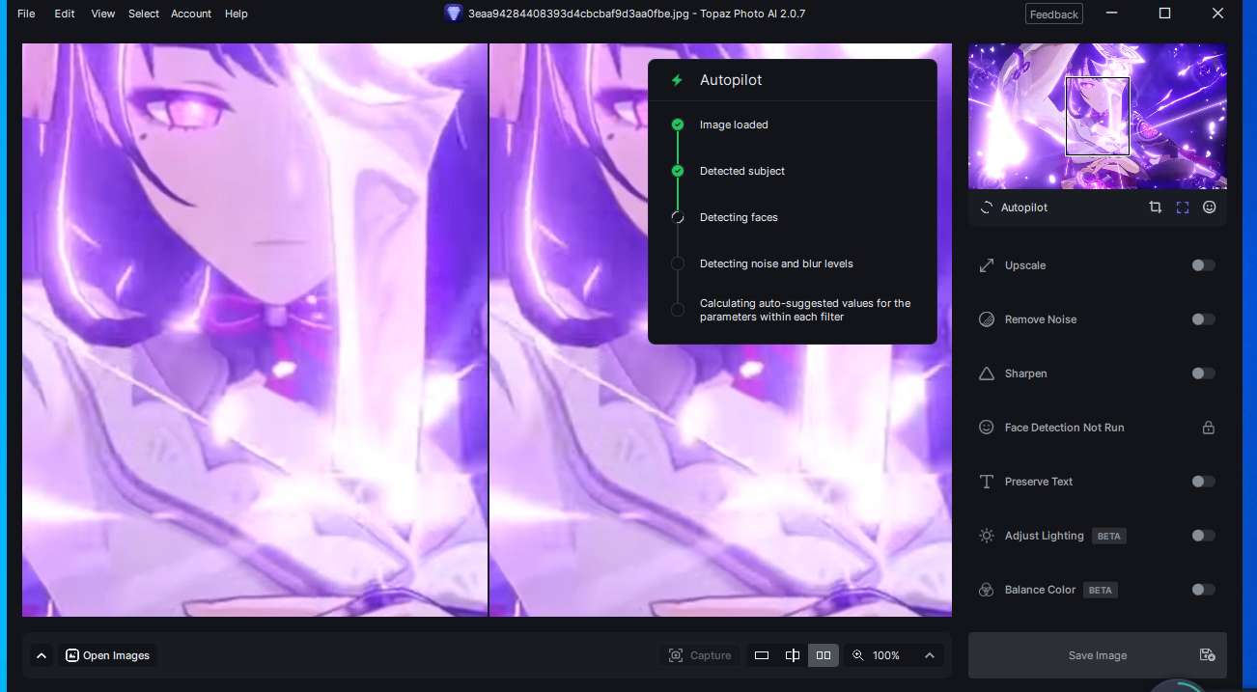This screenshot has width=1257, height=692.
Task: Click the Balance Color circles icon
Action: [x=987, y=590]
